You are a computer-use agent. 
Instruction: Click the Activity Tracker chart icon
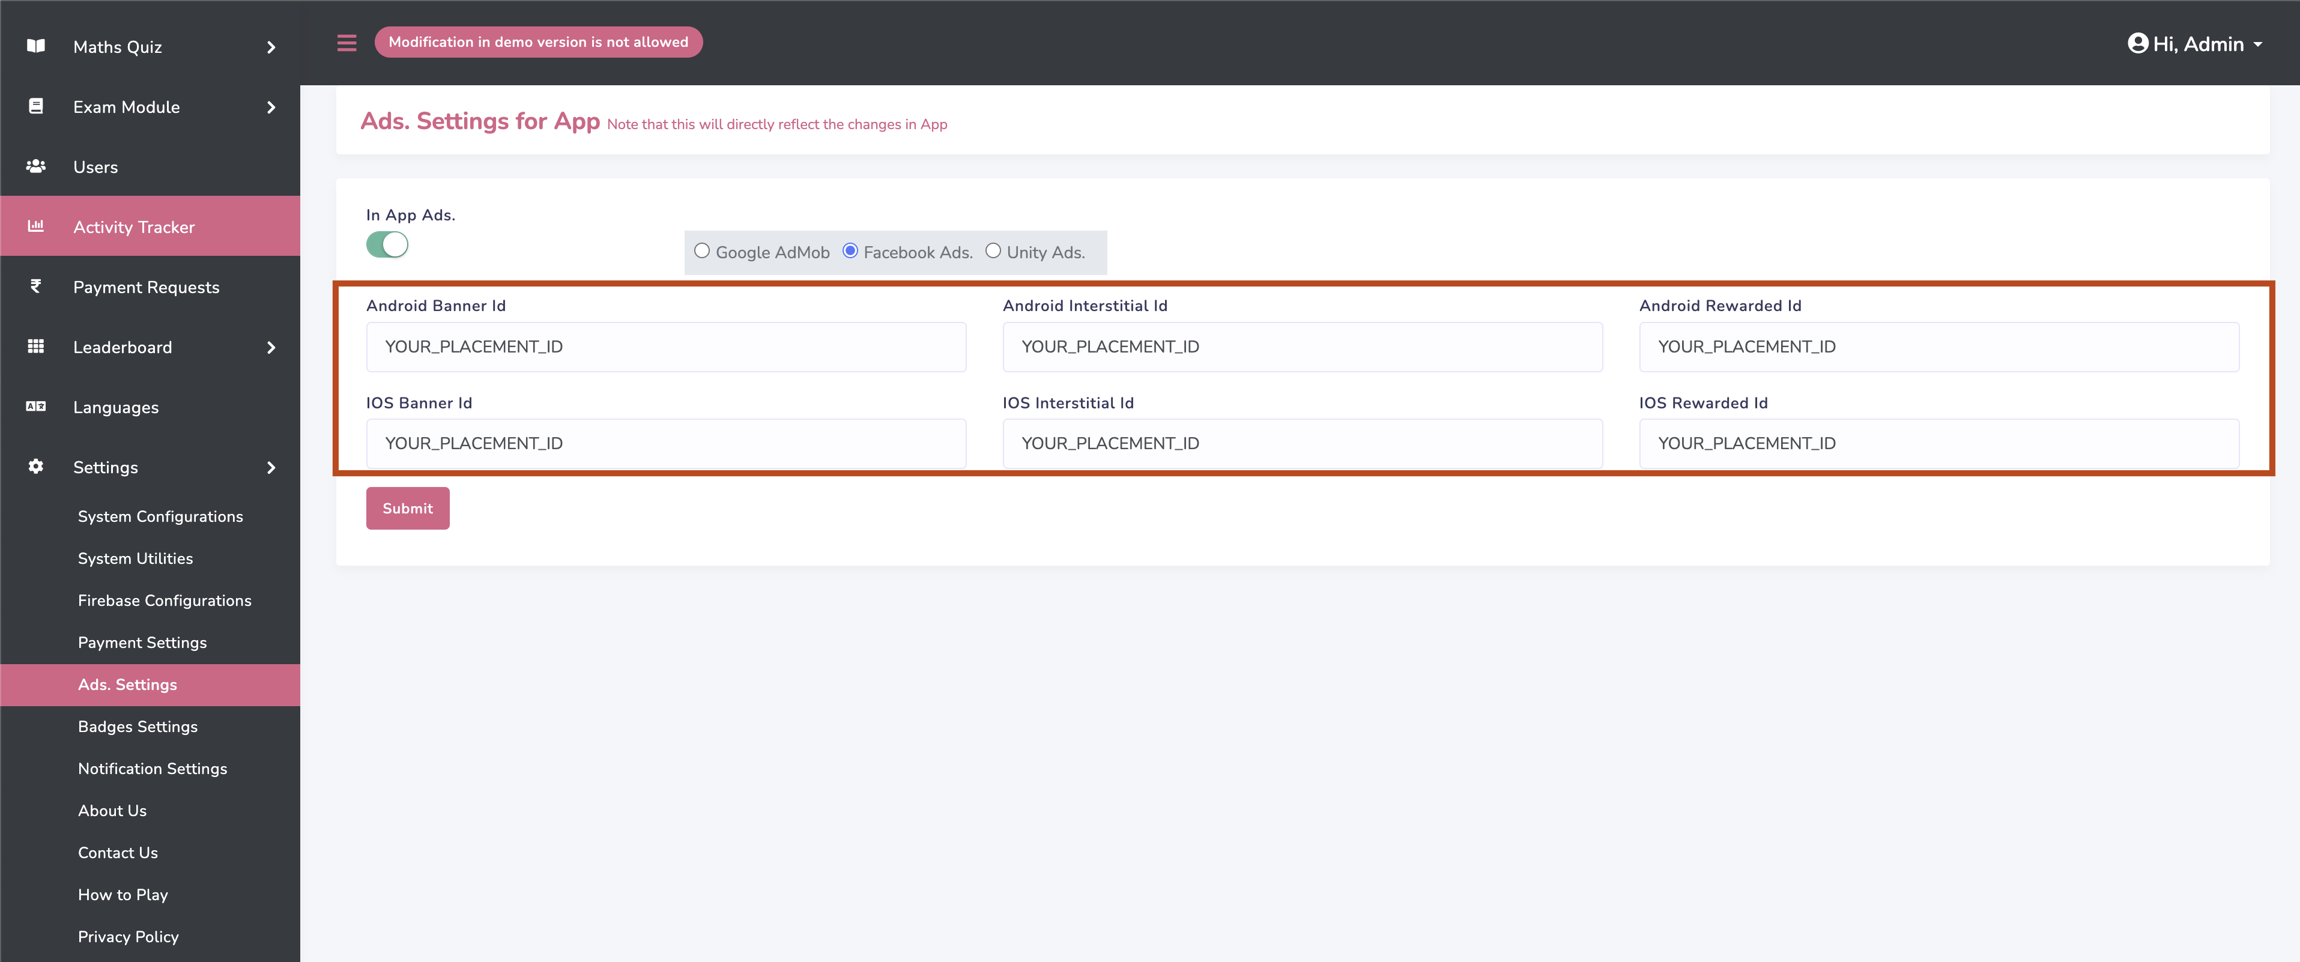click(35, 226)
